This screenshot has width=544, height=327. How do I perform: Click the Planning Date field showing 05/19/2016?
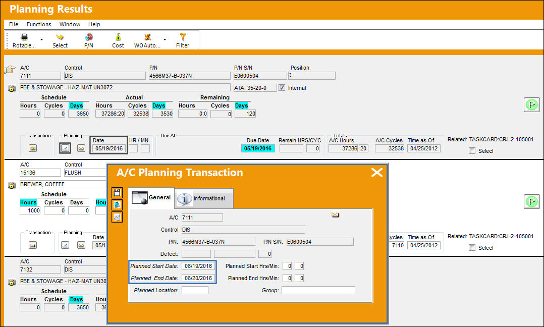pos(109,148)
